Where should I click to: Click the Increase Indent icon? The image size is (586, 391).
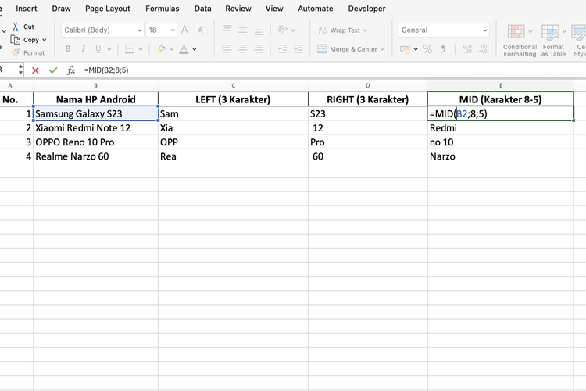(x=298, y=48)
